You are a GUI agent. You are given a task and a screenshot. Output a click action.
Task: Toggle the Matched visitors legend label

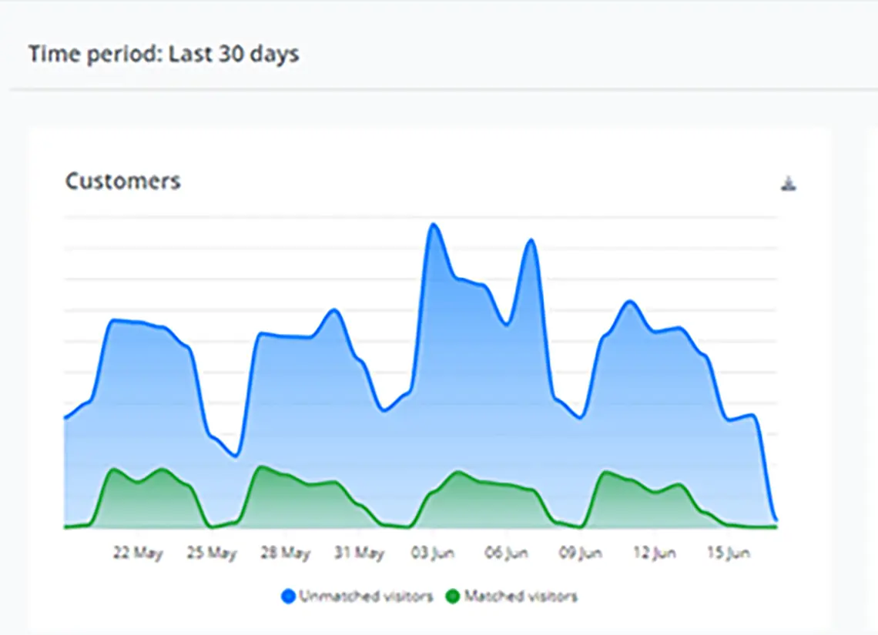coord(521,597)
